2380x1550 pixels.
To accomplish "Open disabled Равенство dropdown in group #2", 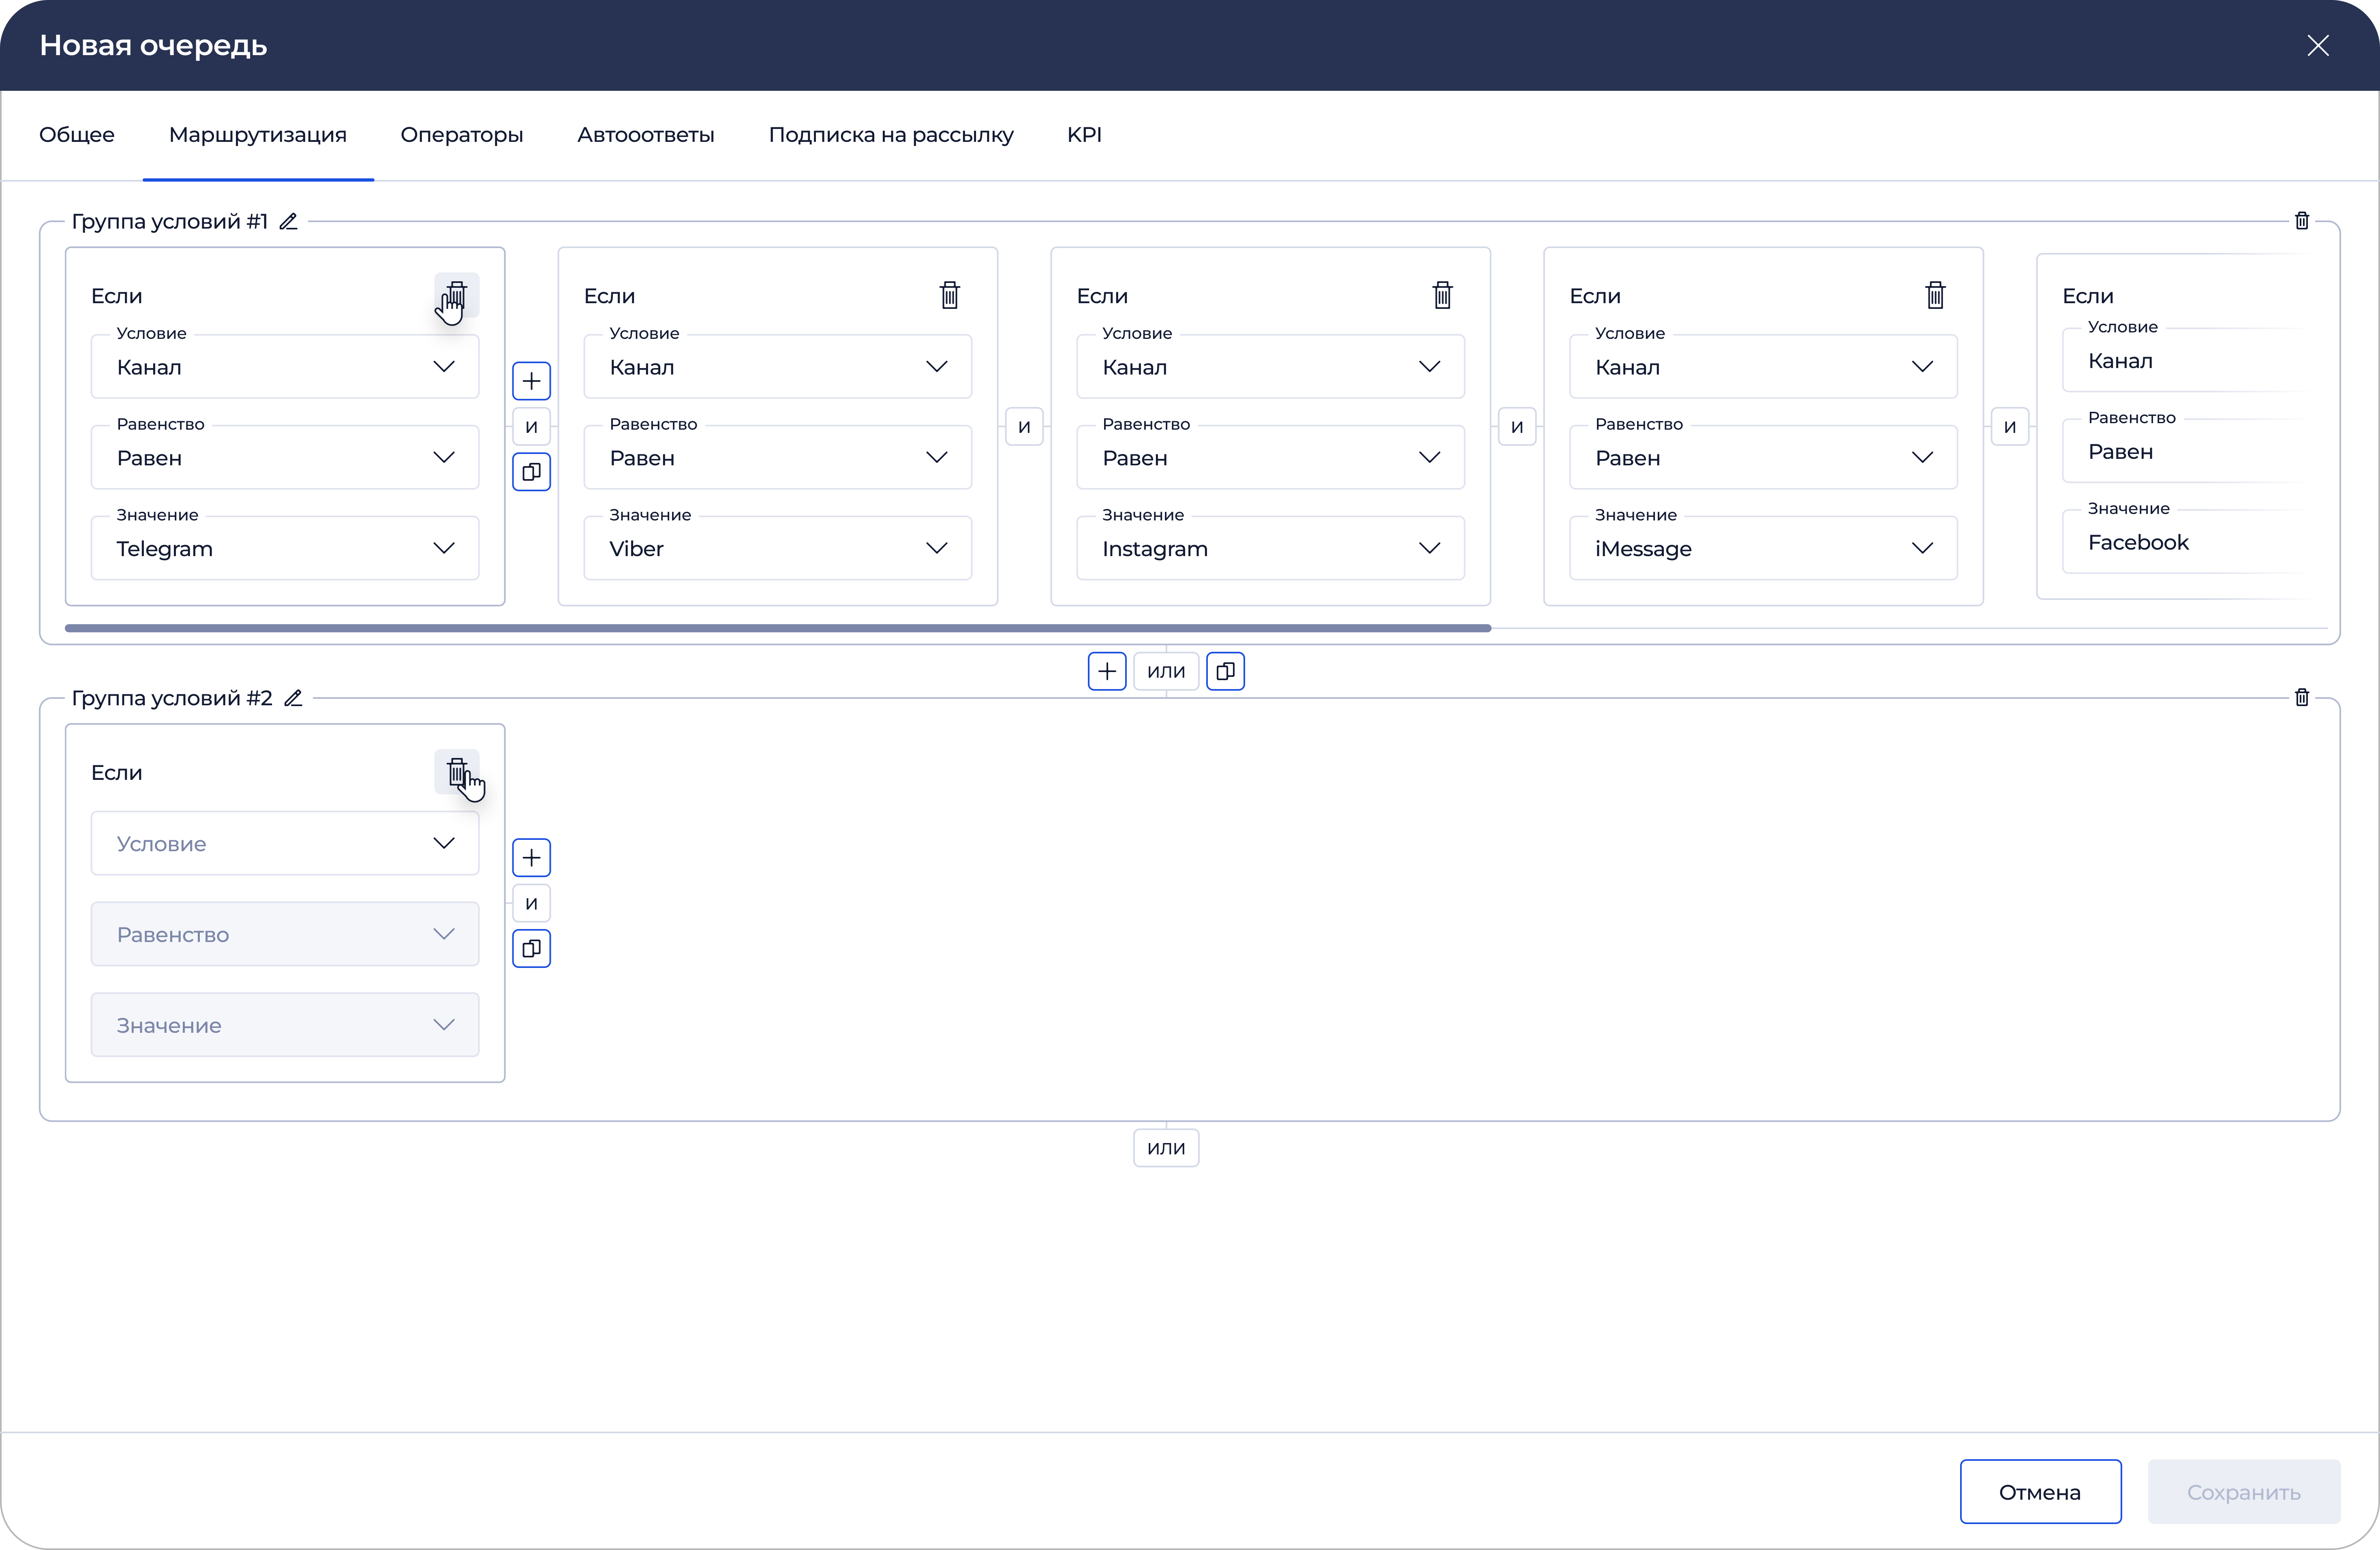I will 285,934.
